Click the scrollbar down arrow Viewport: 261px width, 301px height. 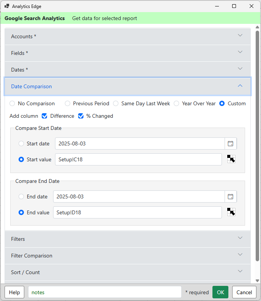click(x=257, y=281)
